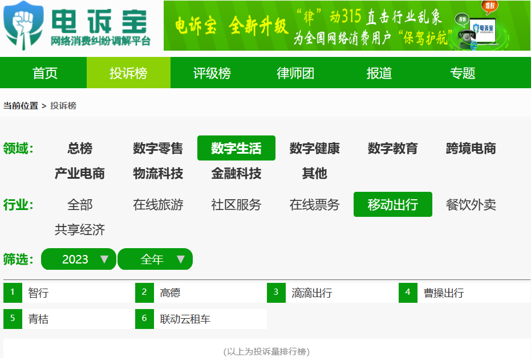Screen dimensions: 531x358
Task: Choose the 全部 industry filter
Action: click(x=80, y=204)
